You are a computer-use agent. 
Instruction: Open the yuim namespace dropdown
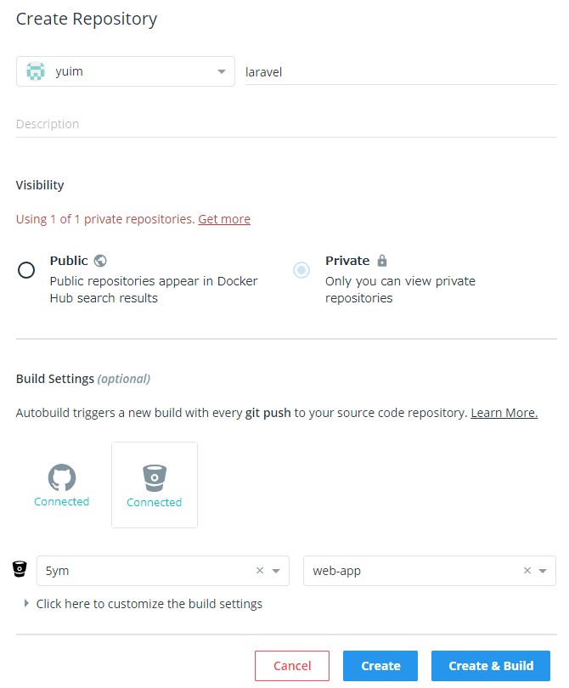pos(222,72)
